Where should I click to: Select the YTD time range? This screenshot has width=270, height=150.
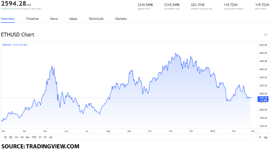(x=34, y=137)
